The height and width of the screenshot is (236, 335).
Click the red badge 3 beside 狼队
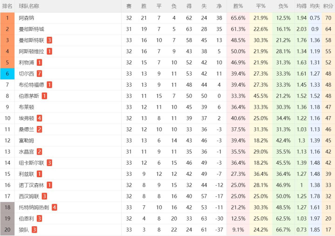(34, 229)
